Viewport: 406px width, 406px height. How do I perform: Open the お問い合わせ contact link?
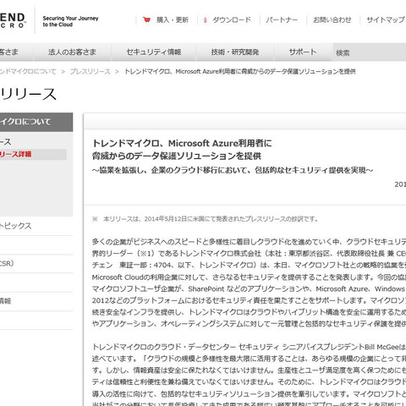[x=332, y=20]
